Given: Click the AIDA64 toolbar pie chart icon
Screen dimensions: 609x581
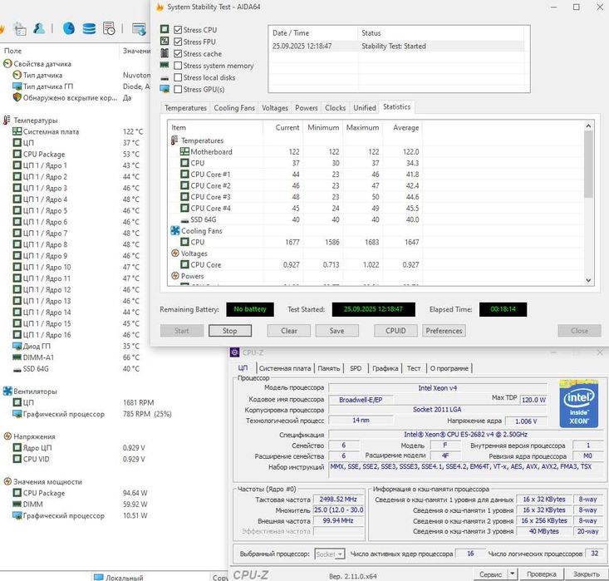Looking at the screenshot, I should click(x=69, y=28).
